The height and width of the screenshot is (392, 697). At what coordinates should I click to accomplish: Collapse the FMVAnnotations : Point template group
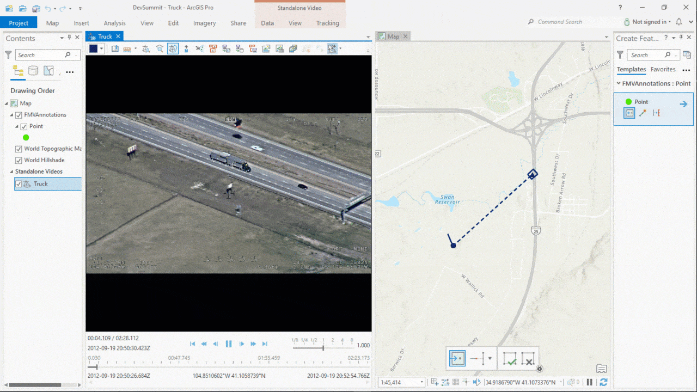619,83
